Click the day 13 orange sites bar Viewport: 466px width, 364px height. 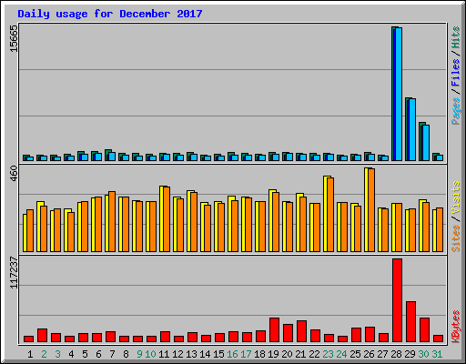(x=194, y=222)
